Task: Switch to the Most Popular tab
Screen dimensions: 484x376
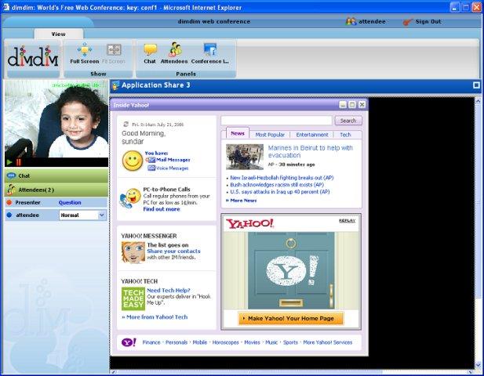Action: [x=270, y=135]
